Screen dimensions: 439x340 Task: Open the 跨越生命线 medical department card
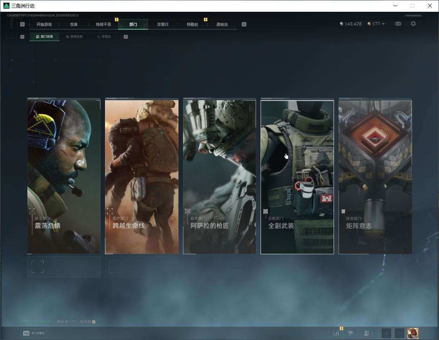pos(142,177)
